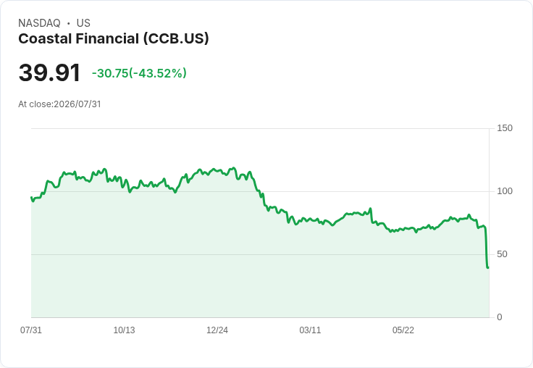The width and height of the screenshot is (533, 368).
Task: Click the US market label
Action: 83,23
